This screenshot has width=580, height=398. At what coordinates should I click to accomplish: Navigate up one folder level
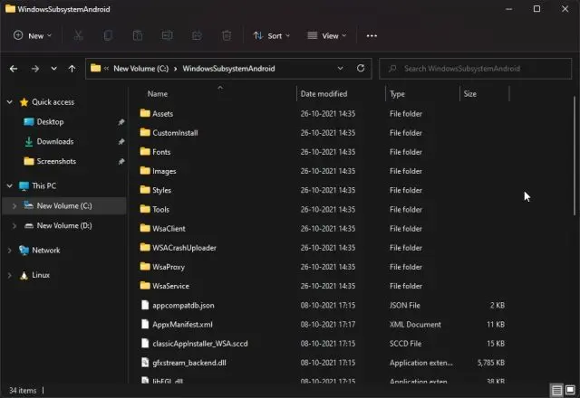coord(72,68)
